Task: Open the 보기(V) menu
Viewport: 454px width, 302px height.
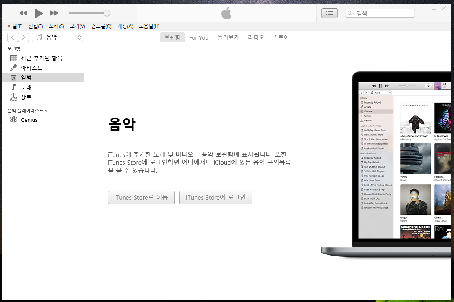Action: tap(78, 26)
